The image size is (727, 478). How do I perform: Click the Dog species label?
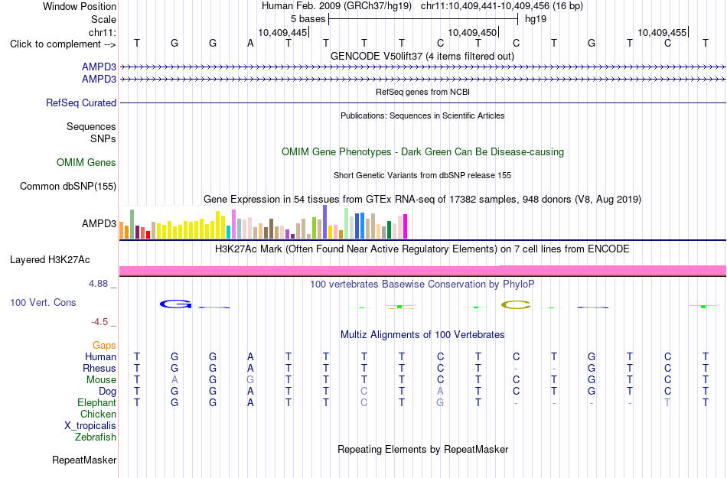[108, 392]
